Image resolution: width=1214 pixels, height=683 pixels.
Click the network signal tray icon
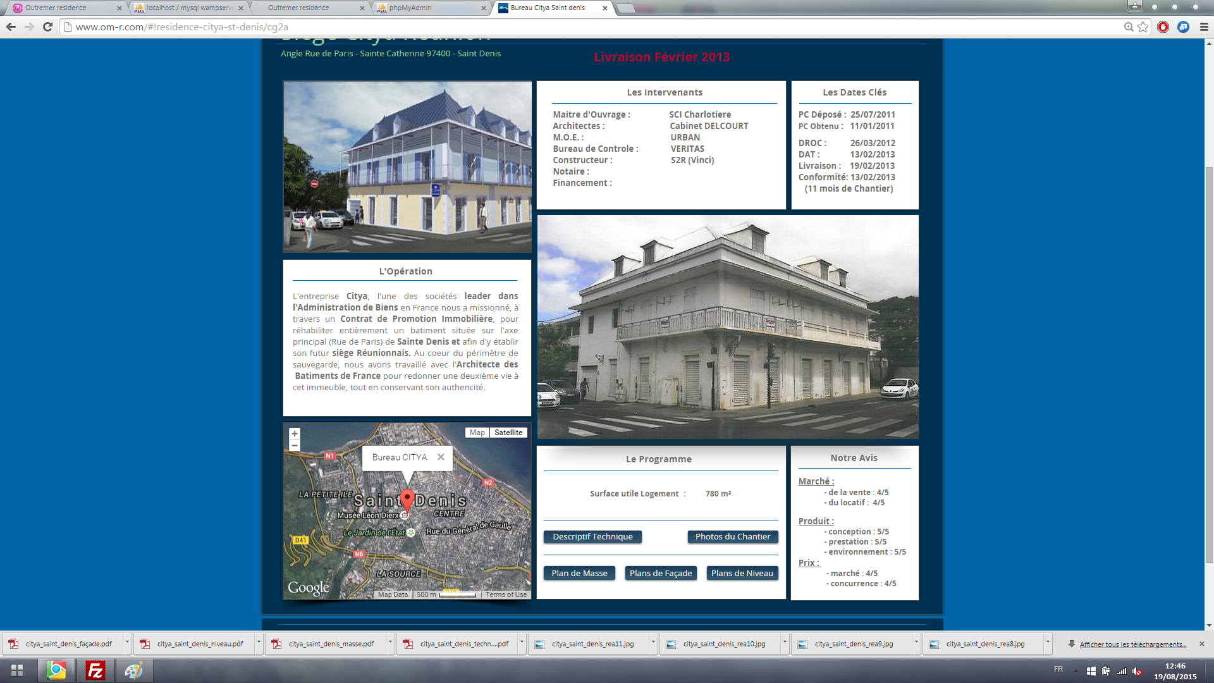tap(1122, 671)
